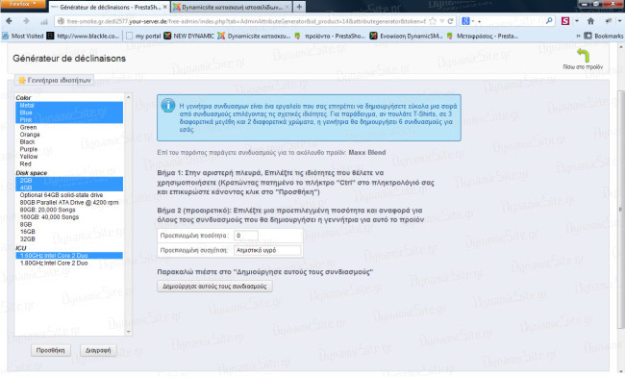Select 16GB under Disk space
Image resolution: width=625 pixels, height=377 pixels.
69,232
